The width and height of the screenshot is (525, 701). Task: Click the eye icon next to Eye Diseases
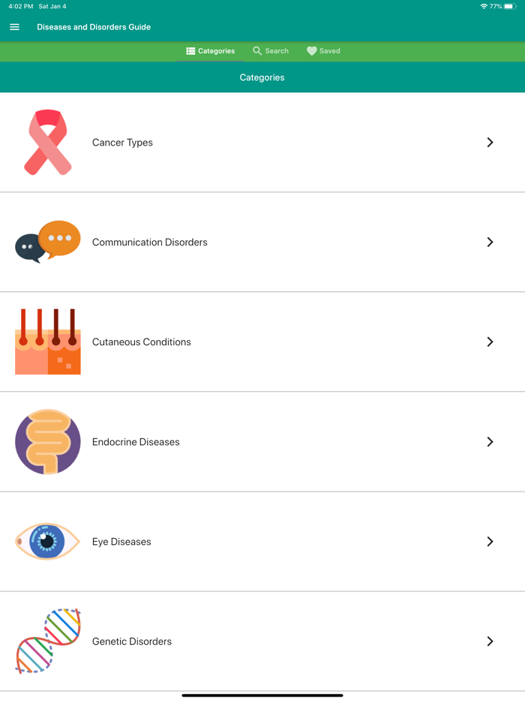point(47,541)
